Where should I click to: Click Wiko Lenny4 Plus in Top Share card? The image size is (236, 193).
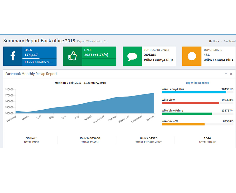point(218,60)
